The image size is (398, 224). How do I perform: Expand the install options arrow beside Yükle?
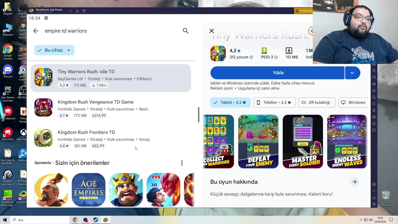352,73
